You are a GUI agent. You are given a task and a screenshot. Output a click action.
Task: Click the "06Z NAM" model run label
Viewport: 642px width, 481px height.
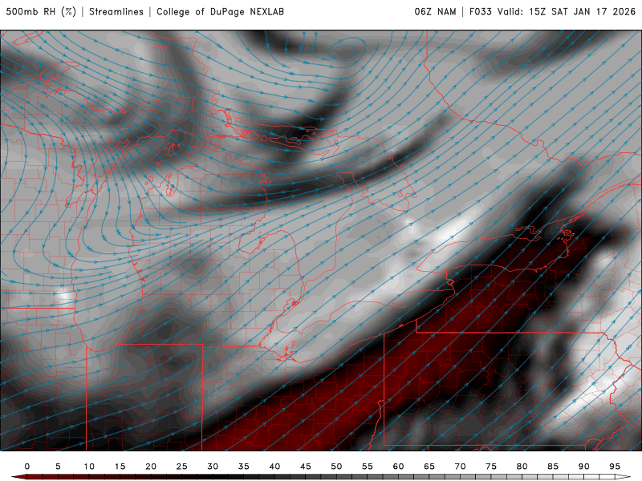(435, 12)
